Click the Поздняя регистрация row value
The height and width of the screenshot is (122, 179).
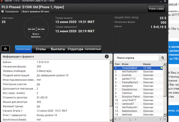pos(52,75)
